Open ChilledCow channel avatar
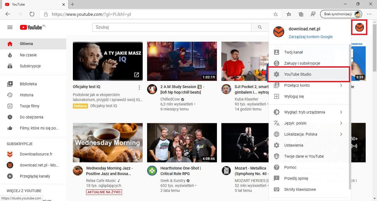Viewport: 377px width, 201px height. 152,89
